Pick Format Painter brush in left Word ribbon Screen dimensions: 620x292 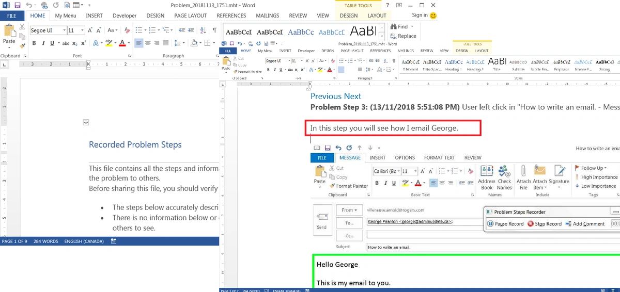point(21,45)
